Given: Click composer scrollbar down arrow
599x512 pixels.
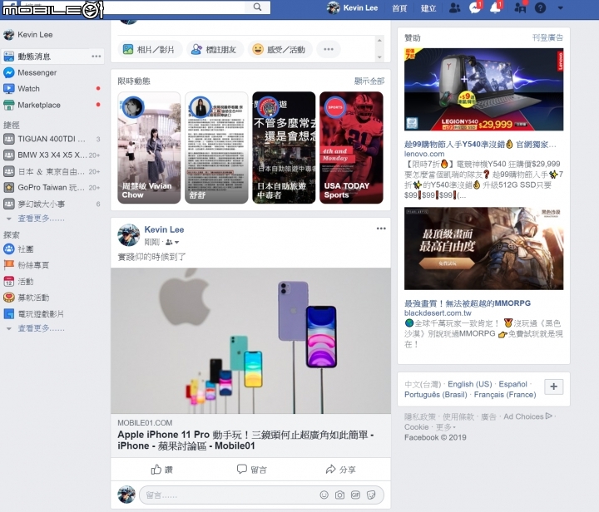Looking at the screenshot, I should [379, 57].
